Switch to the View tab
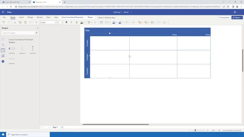244x137 pixels. click(48, 18)
